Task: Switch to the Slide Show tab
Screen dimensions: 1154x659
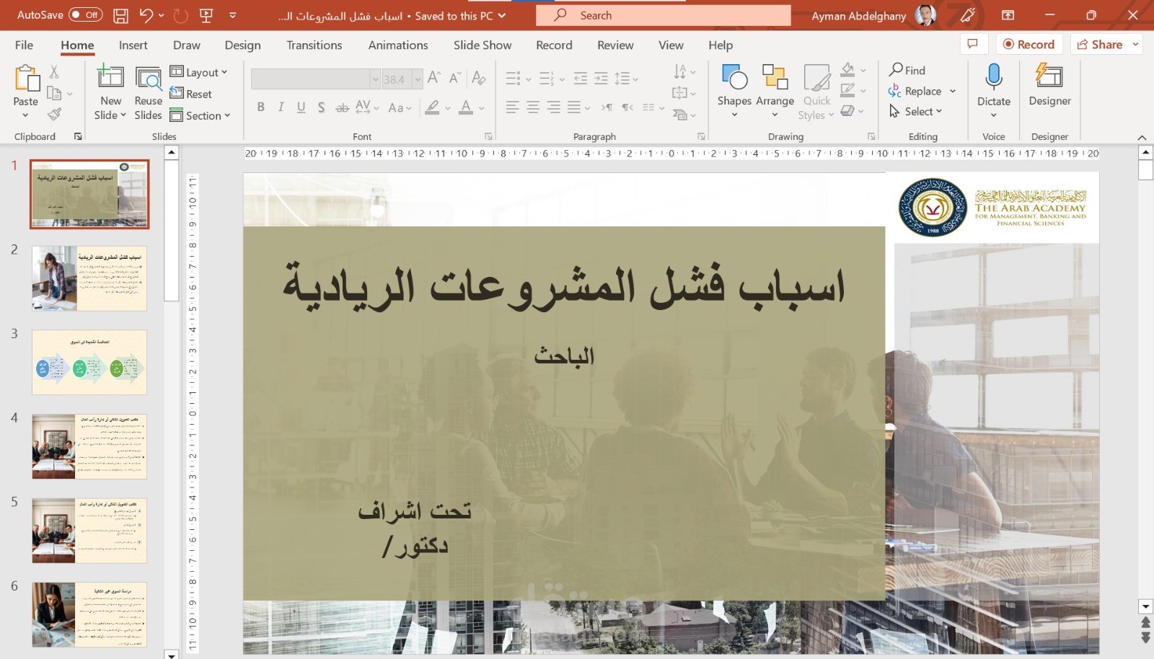Action: [x=483, y=45]
